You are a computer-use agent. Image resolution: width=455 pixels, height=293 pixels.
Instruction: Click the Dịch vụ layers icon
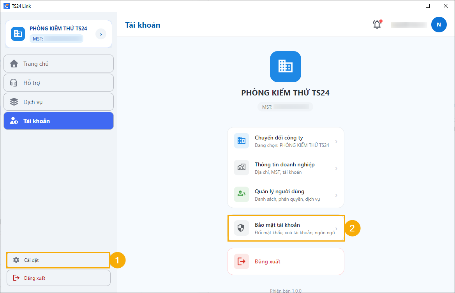(14, 102)
